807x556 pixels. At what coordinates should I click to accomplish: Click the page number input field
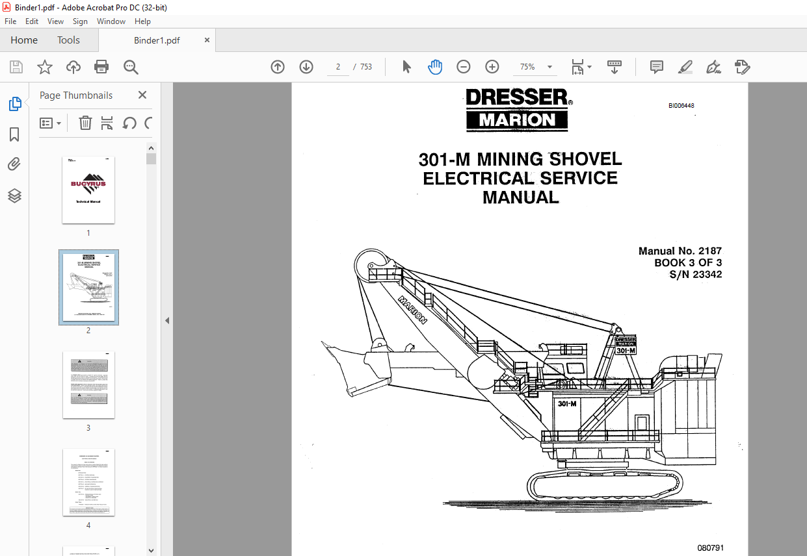click(x=338, y=67)
